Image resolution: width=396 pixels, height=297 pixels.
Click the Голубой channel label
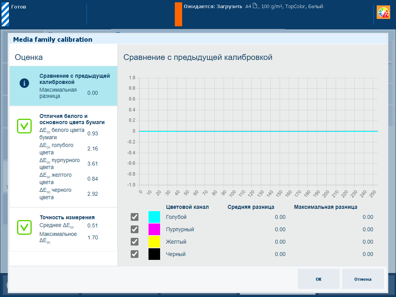(x=176, y=217)
